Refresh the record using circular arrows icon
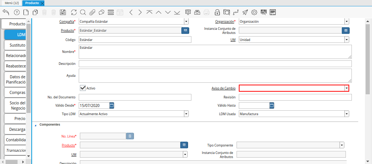The width and height of the screenshot is (372, 164). [74, 12]
